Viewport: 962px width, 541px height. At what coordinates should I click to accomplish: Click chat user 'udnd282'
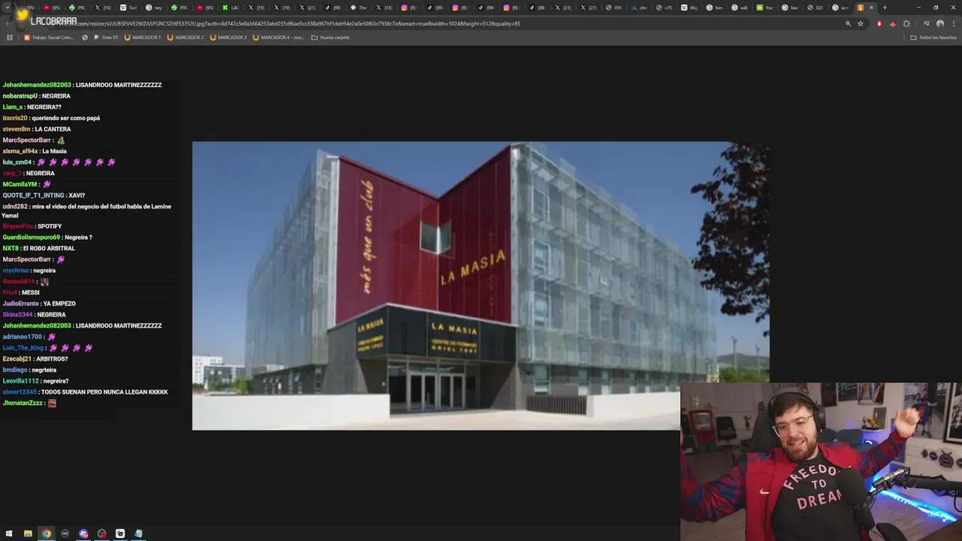[x=15, y=207]
